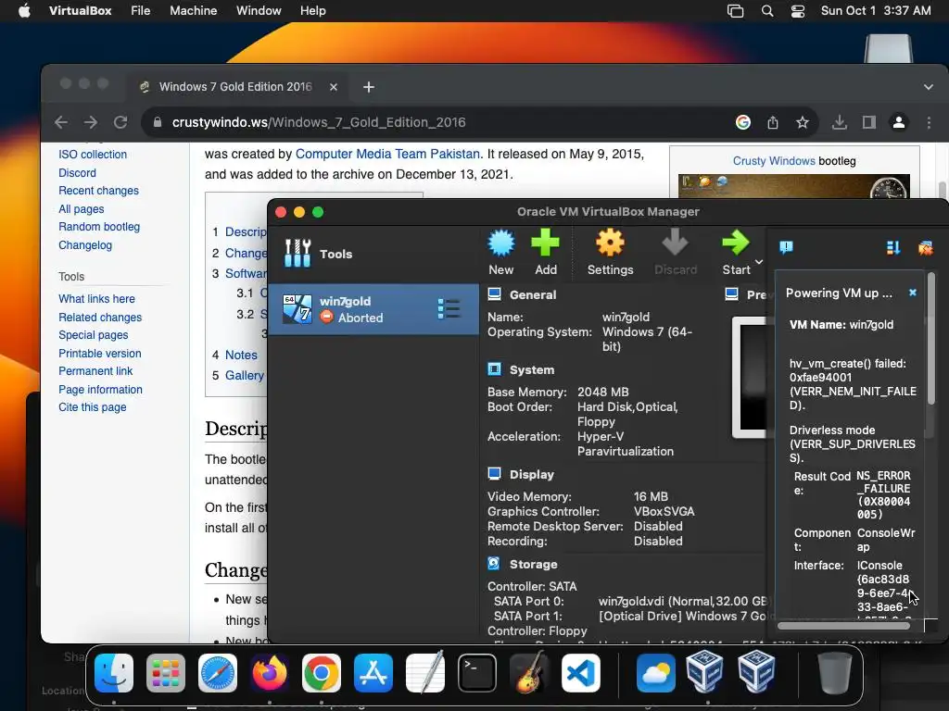Close the Windows 7 Gold Edition browser tab

(x=334, y=87)
